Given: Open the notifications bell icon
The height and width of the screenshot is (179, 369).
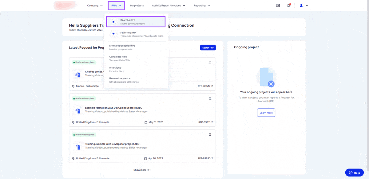Looking at the screenshot, I should click(288, 6).
